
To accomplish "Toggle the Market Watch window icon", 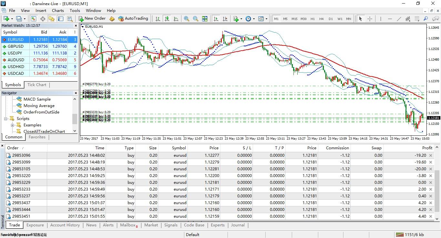I will coord(33,19).
